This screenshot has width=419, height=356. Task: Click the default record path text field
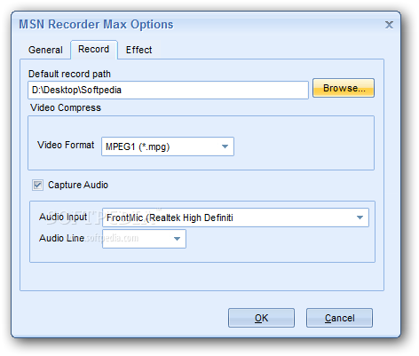coord(168,90)
